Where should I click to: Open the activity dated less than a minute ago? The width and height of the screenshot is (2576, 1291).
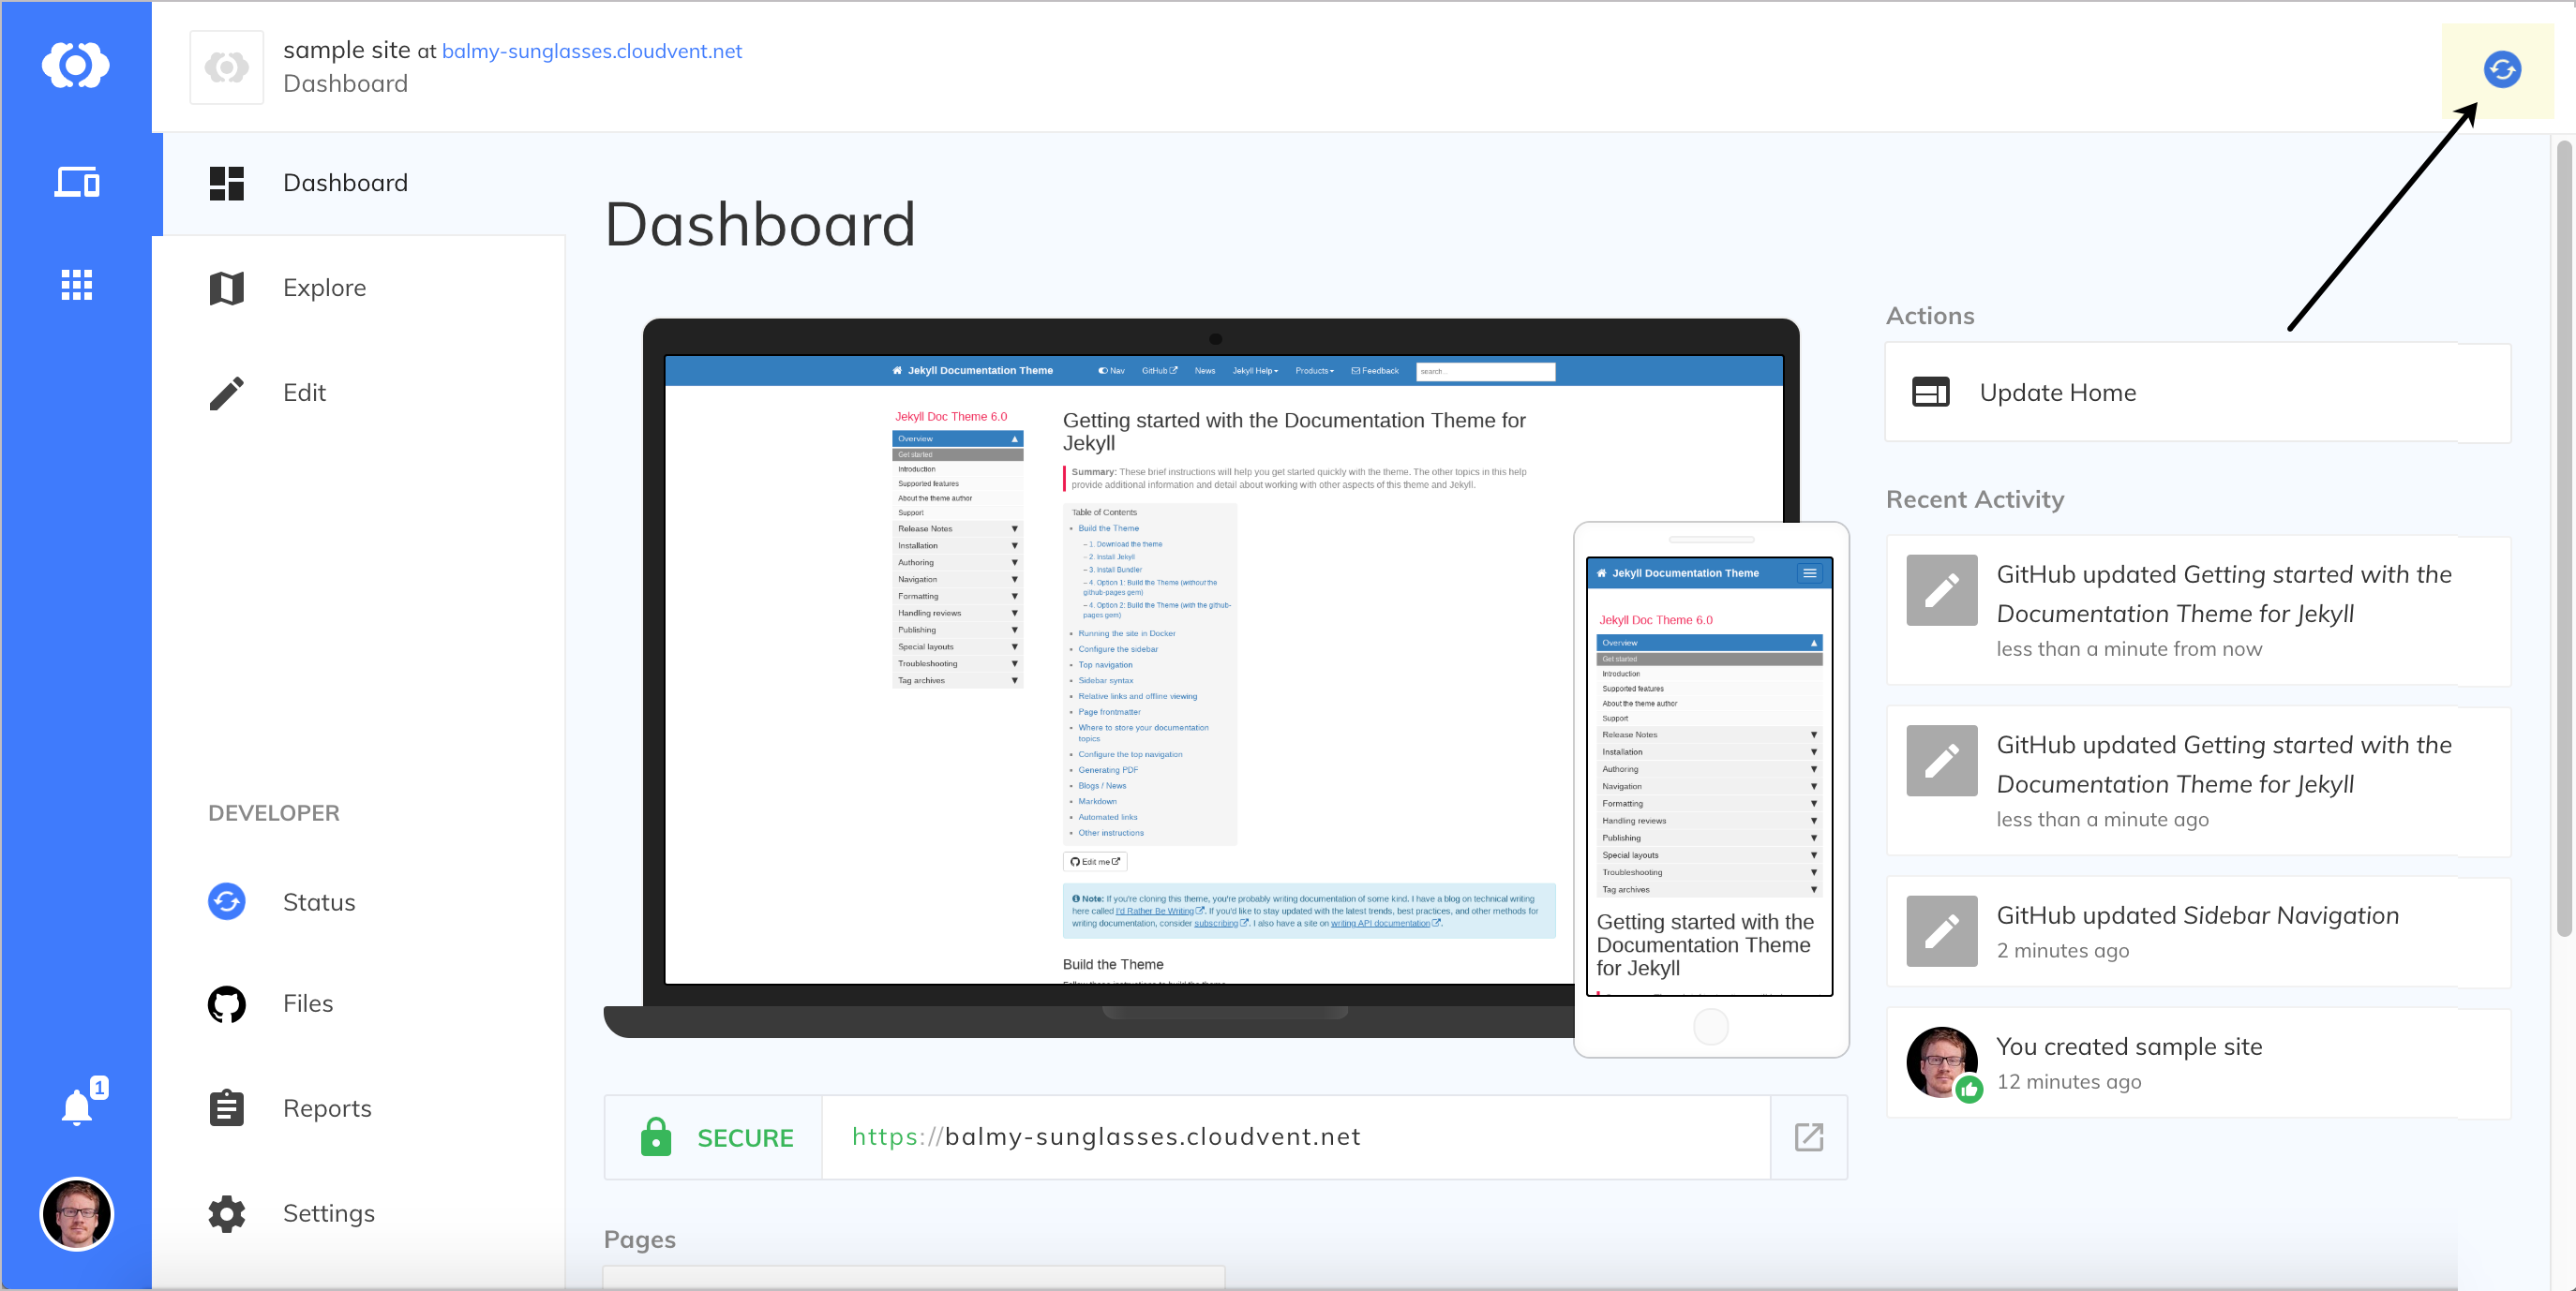(x=2197, y=781)
